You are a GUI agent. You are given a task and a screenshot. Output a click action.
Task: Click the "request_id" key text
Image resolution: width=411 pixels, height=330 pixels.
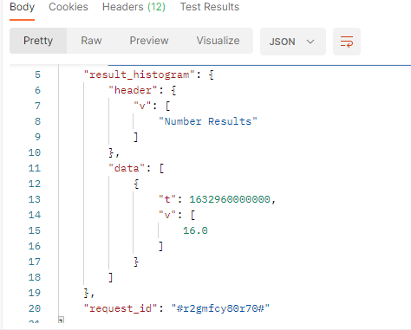121,308
